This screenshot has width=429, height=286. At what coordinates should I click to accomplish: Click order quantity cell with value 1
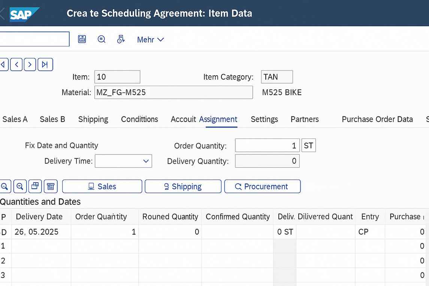pos(105,232)
